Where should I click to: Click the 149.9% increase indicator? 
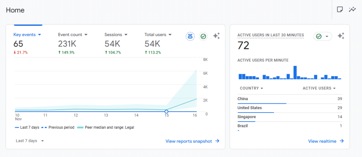(x=66, y=53)
